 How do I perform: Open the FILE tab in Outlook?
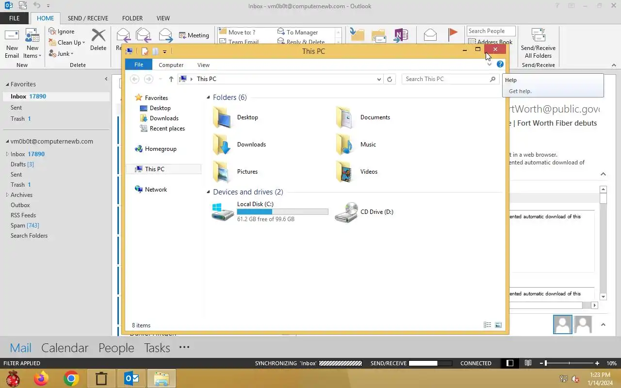[15, 18]
